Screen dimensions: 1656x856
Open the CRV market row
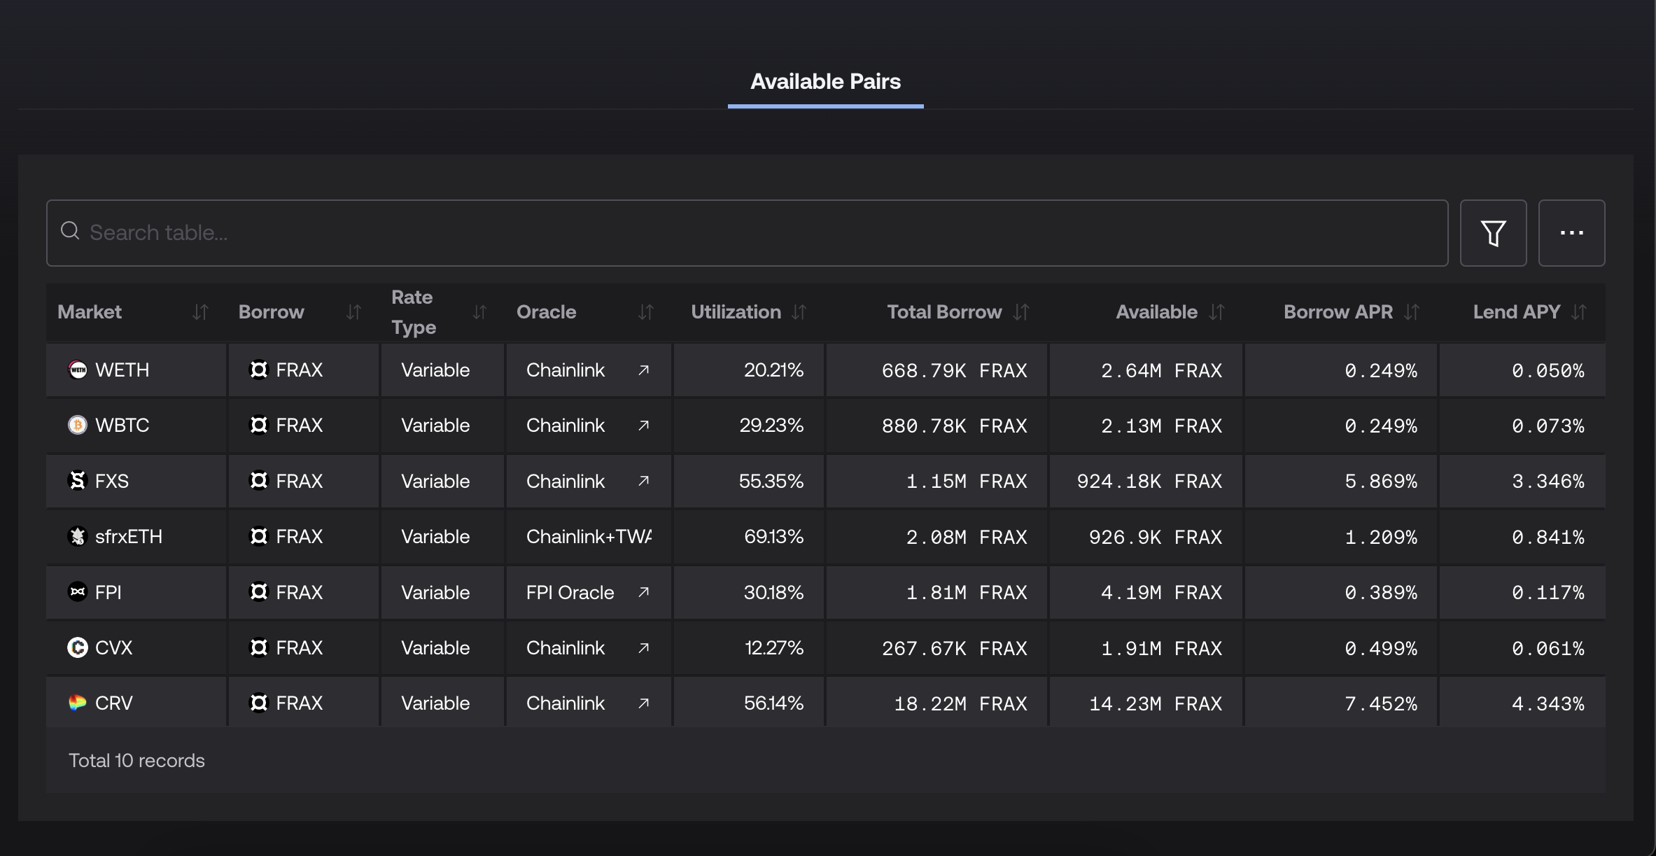tap(826, 701)
